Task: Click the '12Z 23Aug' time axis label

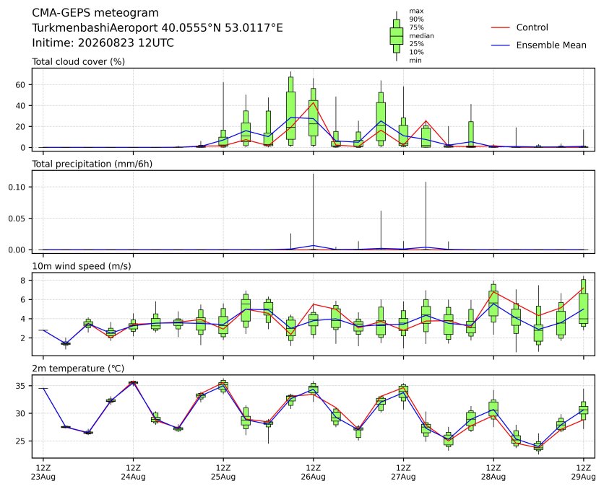Action: coord(43,472)
